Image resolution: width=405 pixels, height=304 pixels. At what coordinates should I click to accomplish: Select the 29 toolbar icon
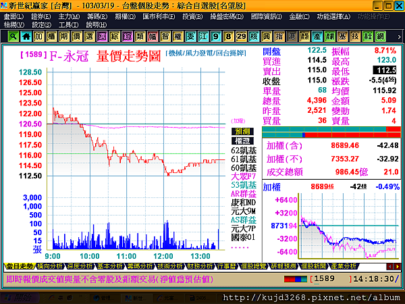tap(241, 36)
